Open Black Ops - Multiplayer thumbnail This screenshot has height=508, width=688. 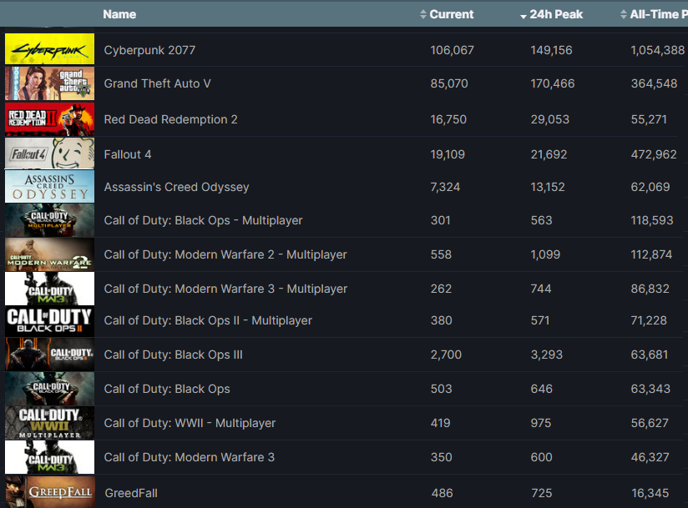[49, 220]
